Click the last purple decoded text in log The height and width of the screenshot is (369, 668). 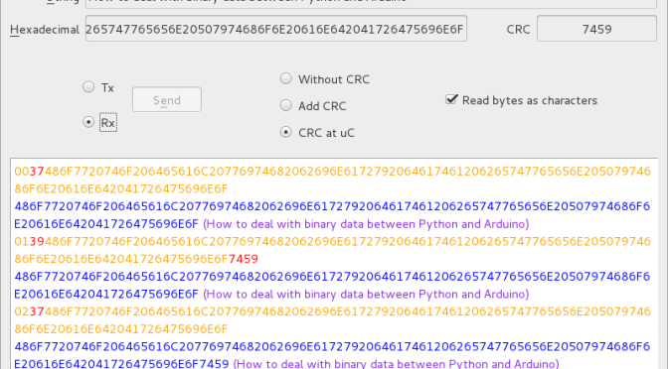(x=397, y=364)
